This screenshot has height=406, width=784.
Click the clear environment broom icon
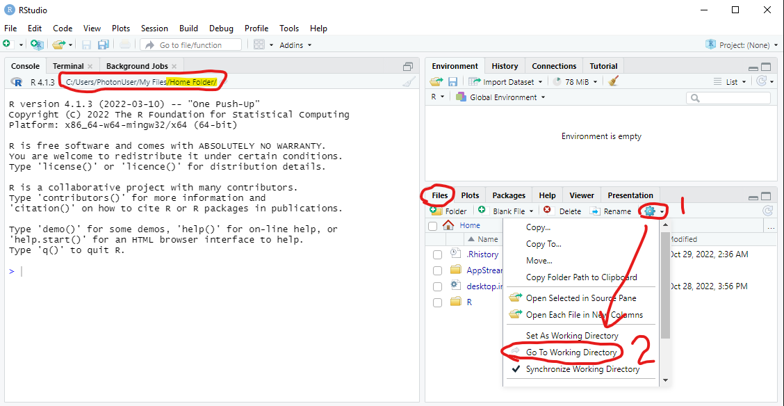point(613,81)
